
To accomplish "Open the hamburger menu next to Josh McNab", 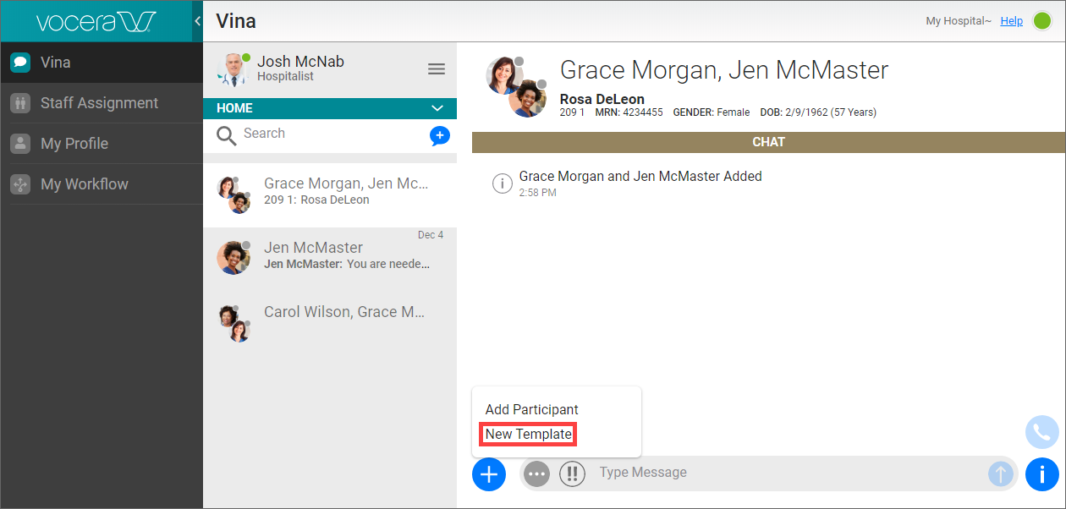I will pos(437,69).
